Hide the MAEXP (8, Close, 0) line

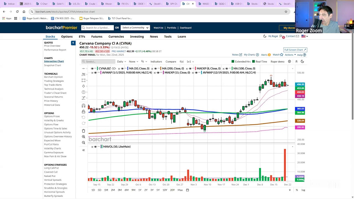[190, 69]
